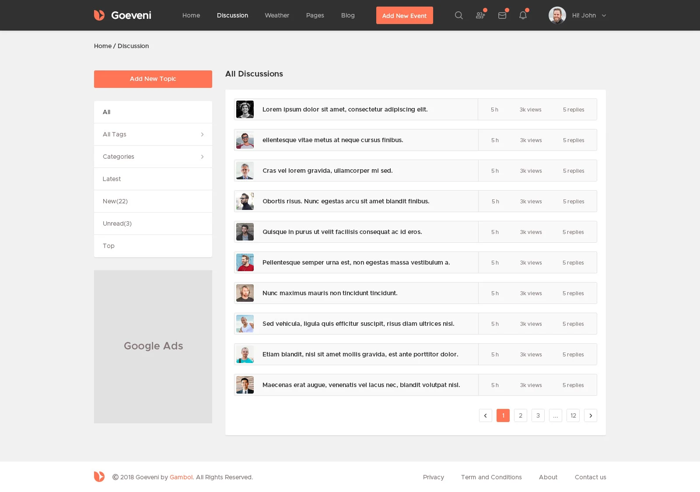This screenshot has width=700, height=492.
Task: Click the Goeveni logo in the header
Action: coord(122,15)
